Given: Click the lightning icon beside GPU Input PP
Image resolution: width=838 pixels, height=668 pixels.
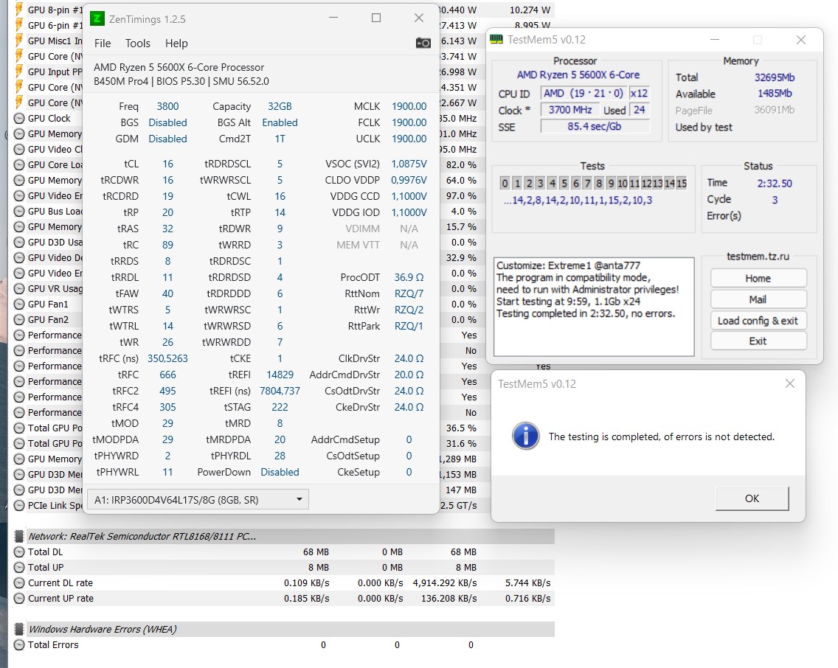Looking at the screenshot, I should 19,72.
